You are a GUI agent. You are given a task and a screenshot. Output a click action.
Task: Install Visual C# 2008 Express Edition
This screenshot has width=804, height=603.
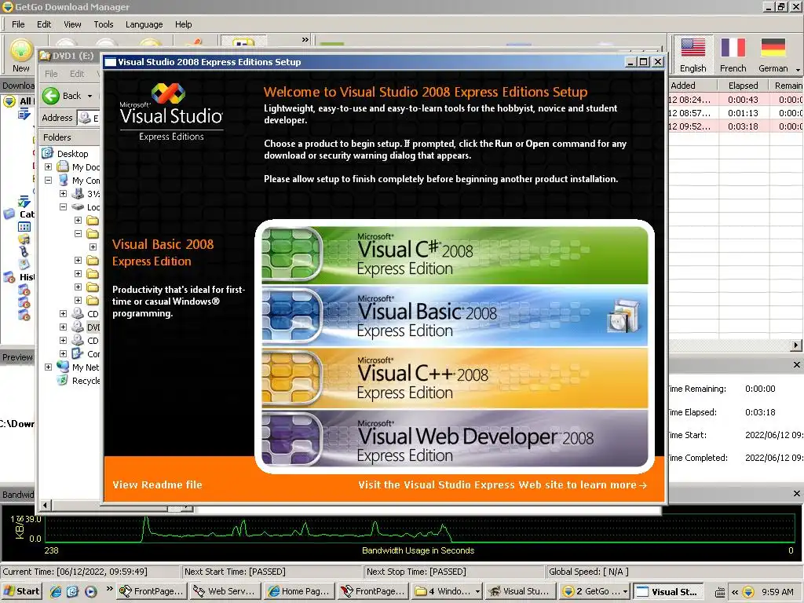tap(455, 255)
